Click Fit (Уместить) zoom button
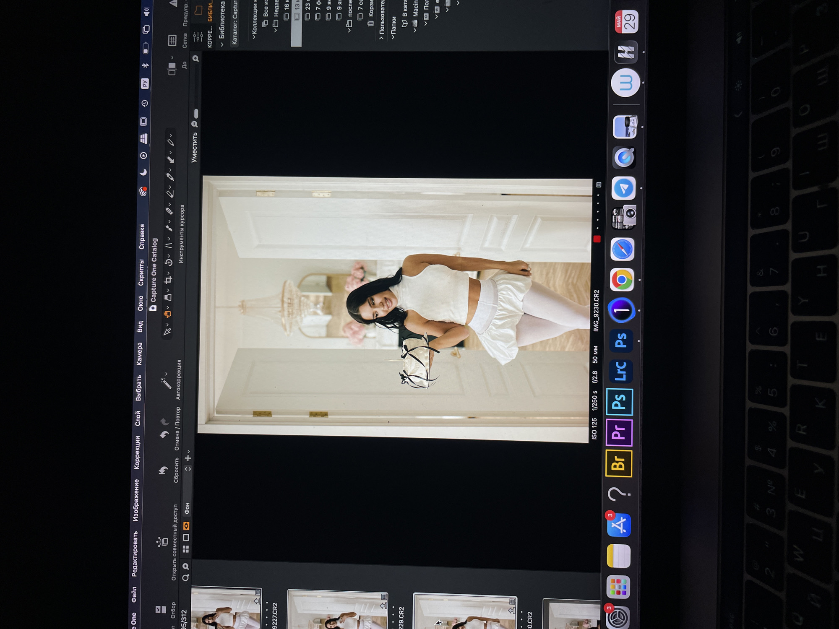Screen dimensions: 839x629 click(194, 147)
